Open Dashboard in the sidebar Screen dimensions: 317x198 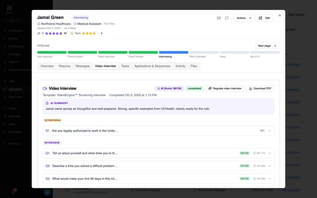[x=16, y=31]
